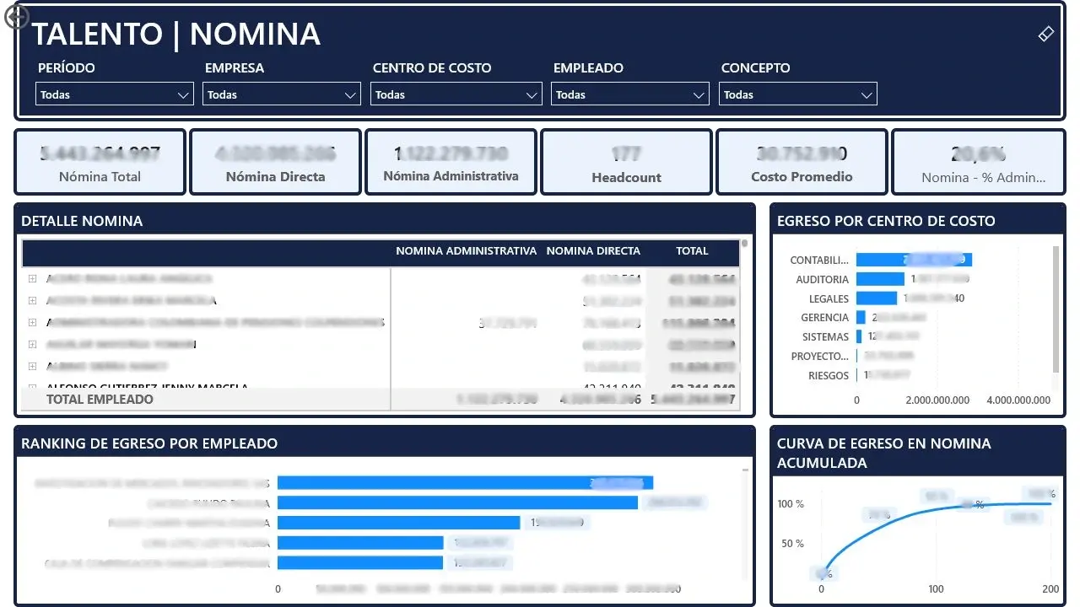The image size is (1080, 607).
Task: Open the EMPLEADO slicer dropdown
Action: pyautogui.click(x=629, y=94)
